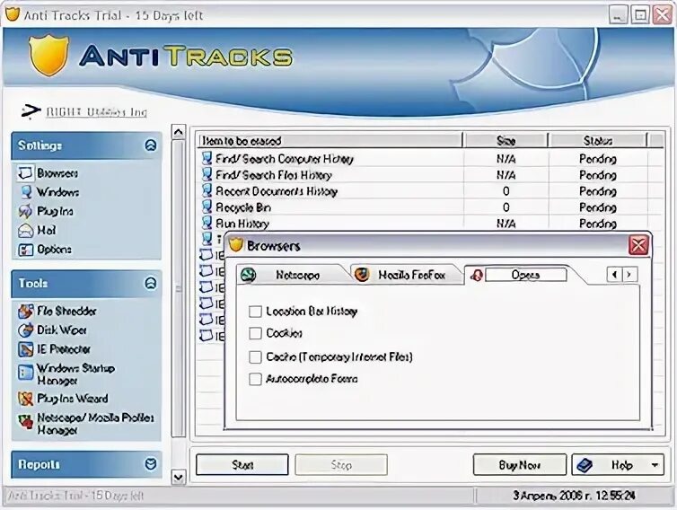
Task: Click the sidebar scrollbar thumb
Action: pyautogui.click(x=179, y=288)
